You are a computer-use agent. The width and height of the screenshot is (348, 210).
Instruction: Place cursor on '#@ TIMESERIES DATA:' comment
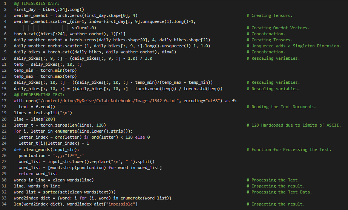click(34, 3)
